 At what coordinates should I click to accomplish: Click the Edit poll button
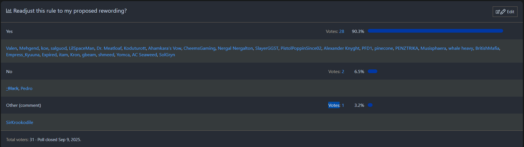point(505,12)
